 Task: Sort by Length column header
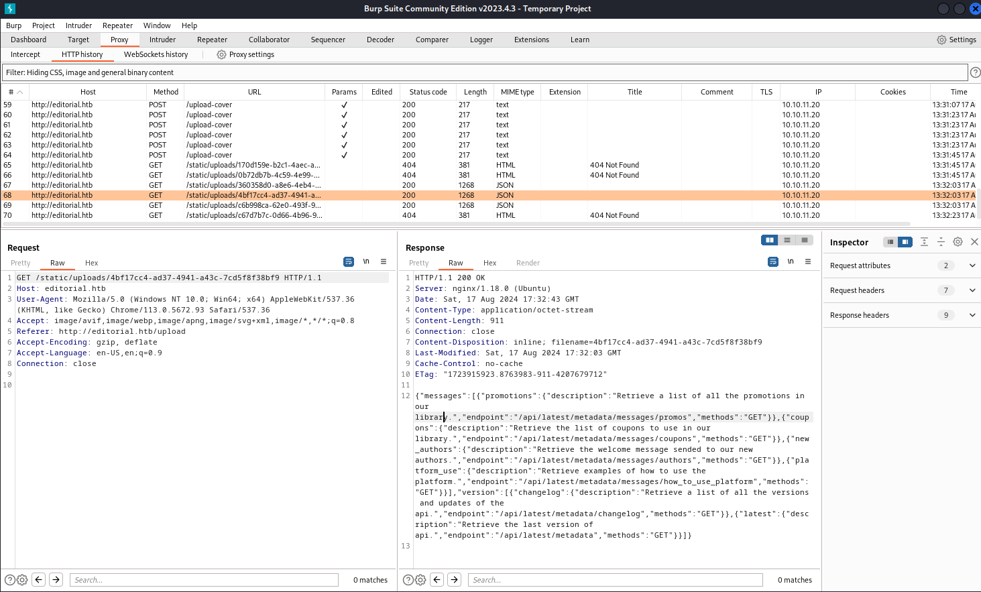pos(475,92)
